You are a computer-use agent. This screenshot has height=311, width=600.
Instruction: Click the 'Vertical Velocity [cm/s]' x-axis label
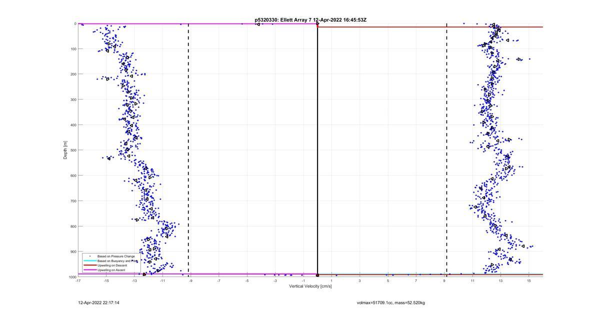click(x=310, y=286)
